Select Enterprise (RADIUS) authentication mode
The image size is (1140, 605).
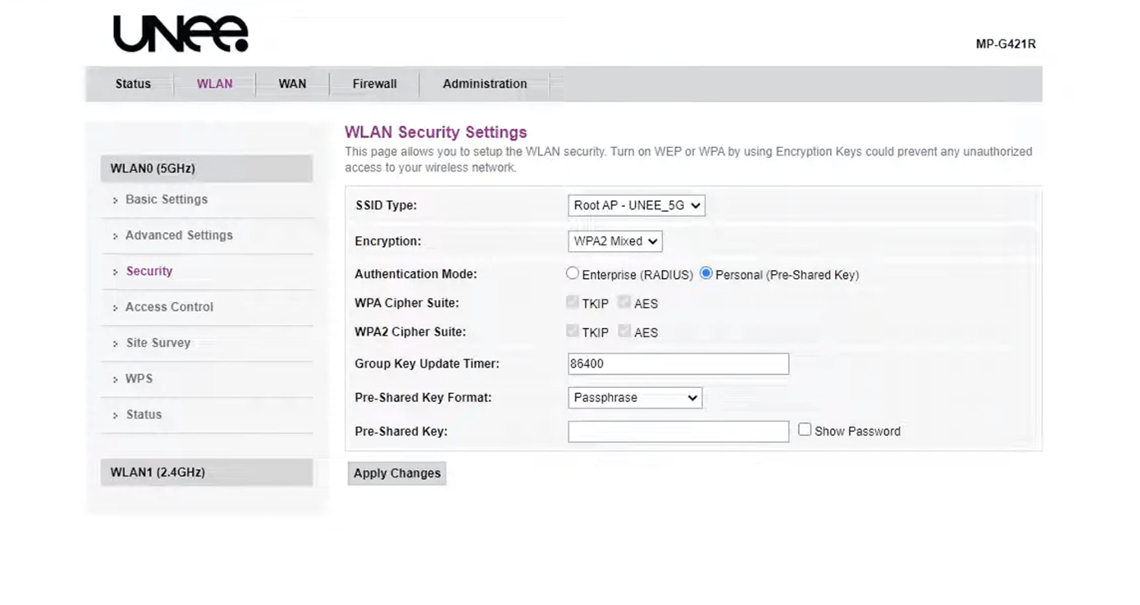[x=572, y=273]
